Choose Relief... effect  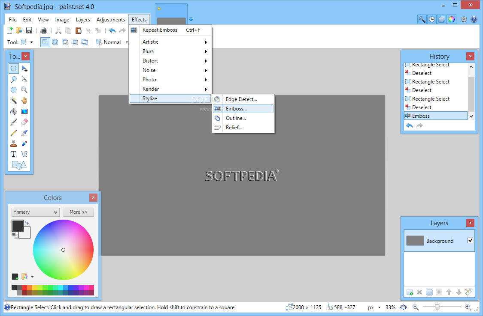coord(243,128)
